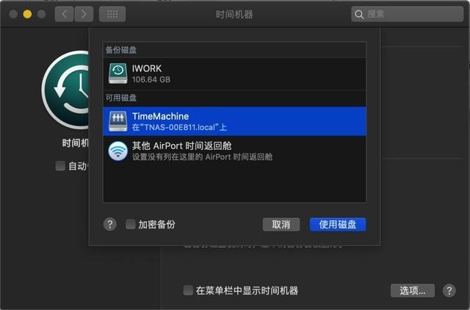Show all preferences with the grid button
Screen dimensions: 470x310
112,14
